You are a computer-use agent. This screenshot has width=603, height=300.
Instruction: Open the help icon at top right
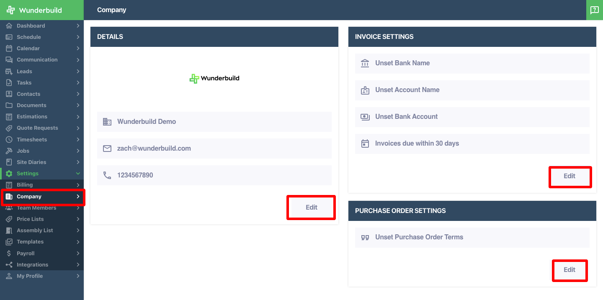595,10
